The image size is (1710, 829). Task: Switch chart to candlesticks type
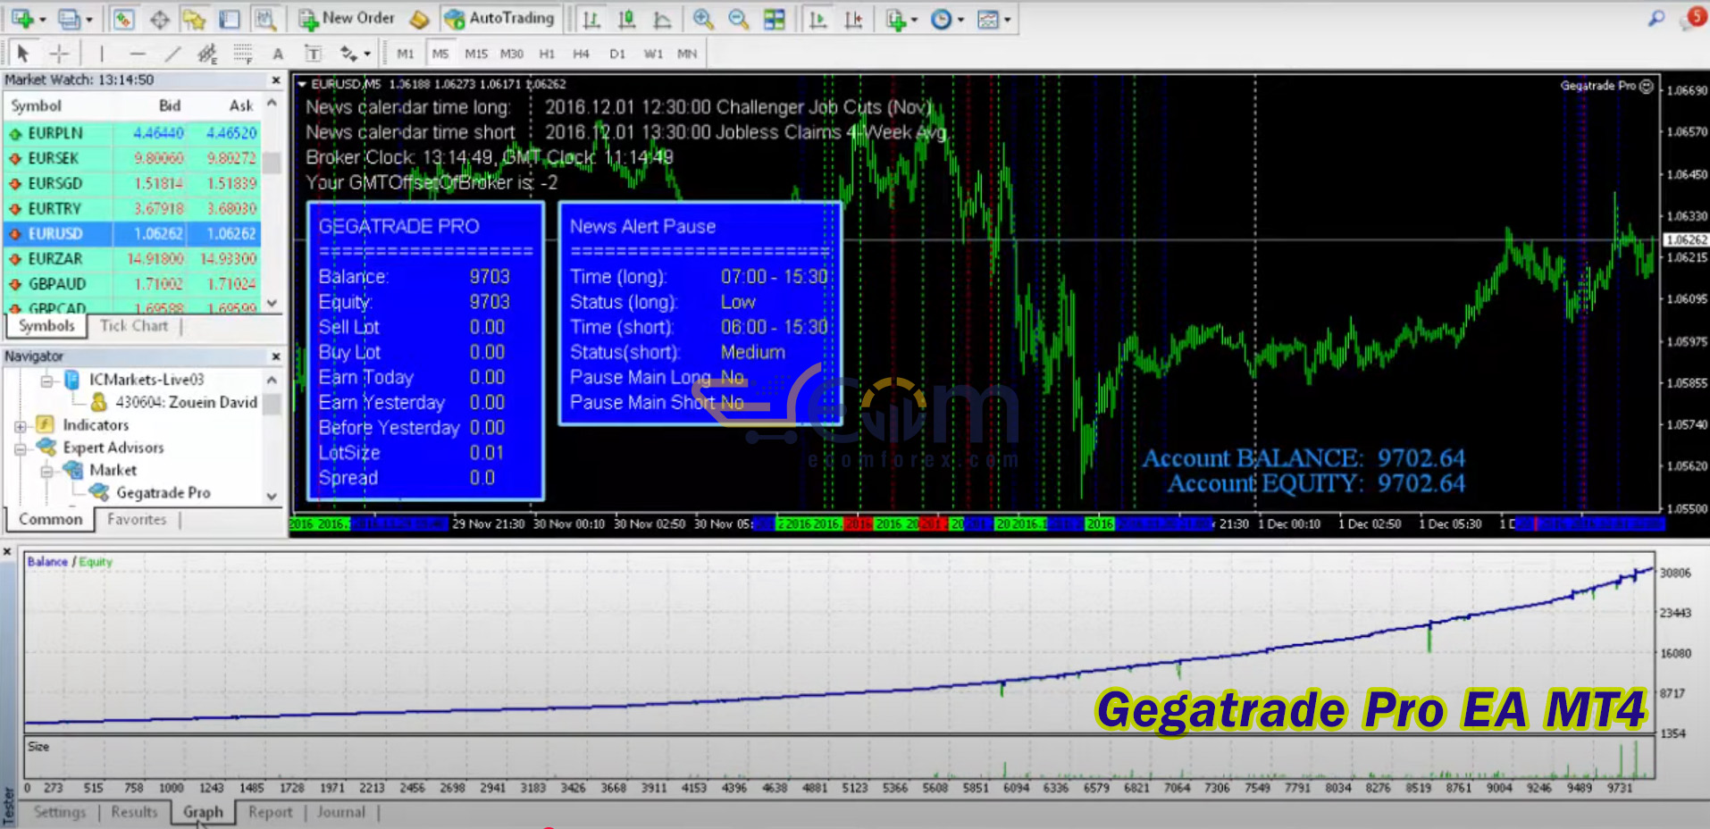(626, 19)
